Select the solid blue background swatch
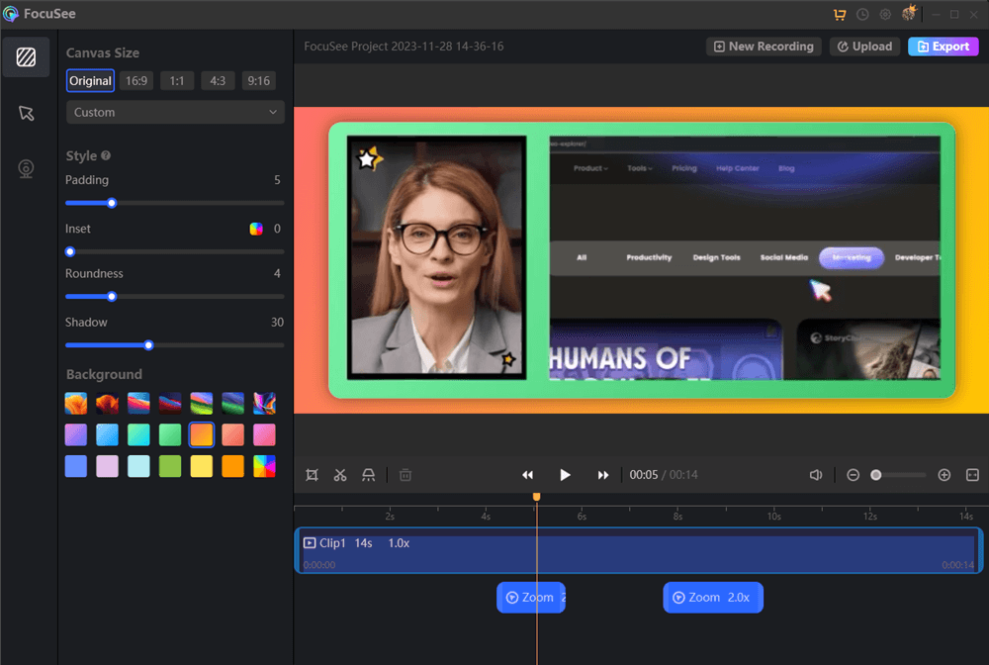Viewport: 989px width, 665px height. pyautogui.click(x=76, y=466)
